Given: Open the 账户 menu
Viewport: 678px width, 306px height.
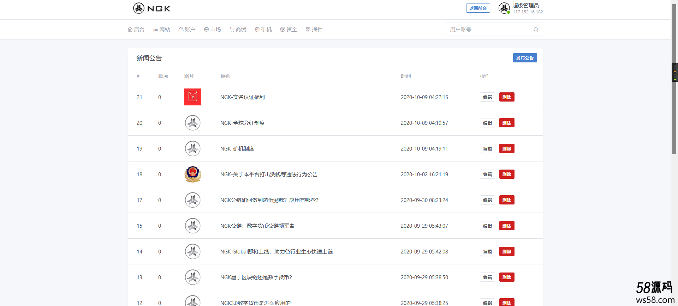Looking at the screenshot, I should click(187, 30).
